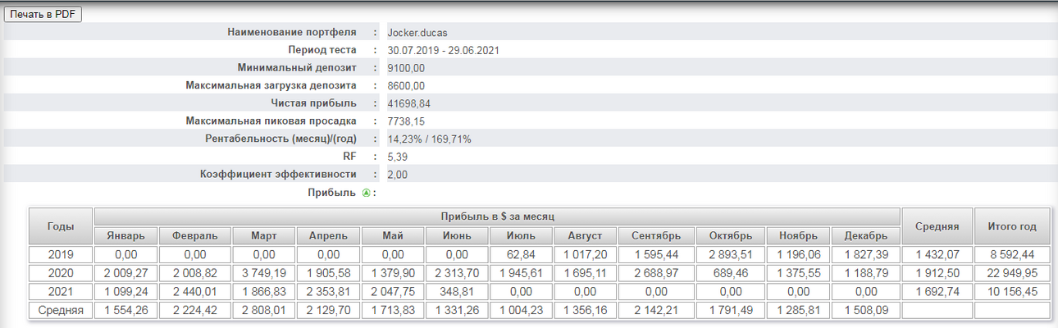Click the 'Максимальная загрузка депозита' label
The height and width of the screenshot is (328, 1058).
pos(271,85)
